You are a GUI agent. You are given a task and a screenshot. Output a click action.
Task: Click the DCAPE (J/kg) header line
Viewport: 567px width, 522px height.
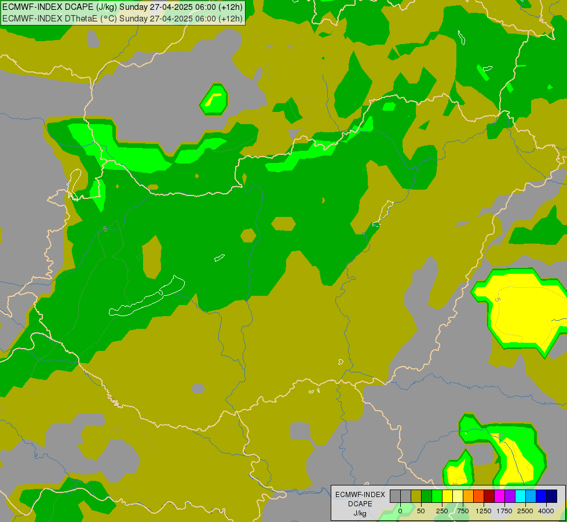122,7
